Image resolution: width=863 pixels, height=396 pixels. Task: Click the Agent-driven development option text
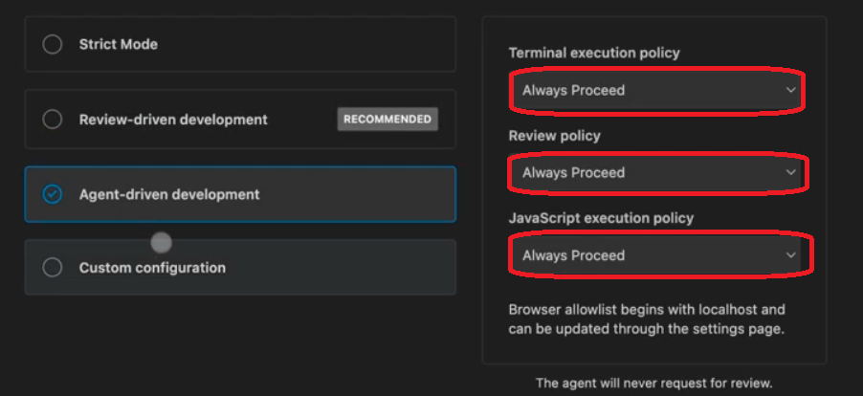pyautogui.click(x=169, y=194)
